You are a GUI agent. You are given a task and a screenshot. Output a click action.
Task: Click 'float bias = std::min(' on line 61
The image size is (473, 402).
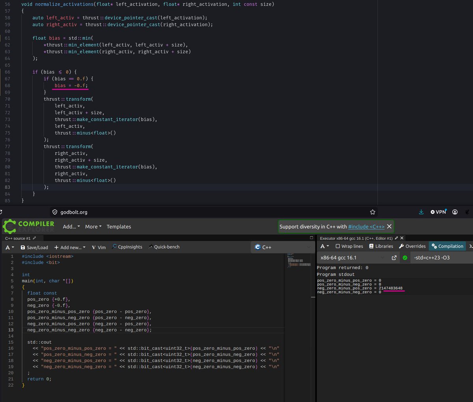[63, 38]
